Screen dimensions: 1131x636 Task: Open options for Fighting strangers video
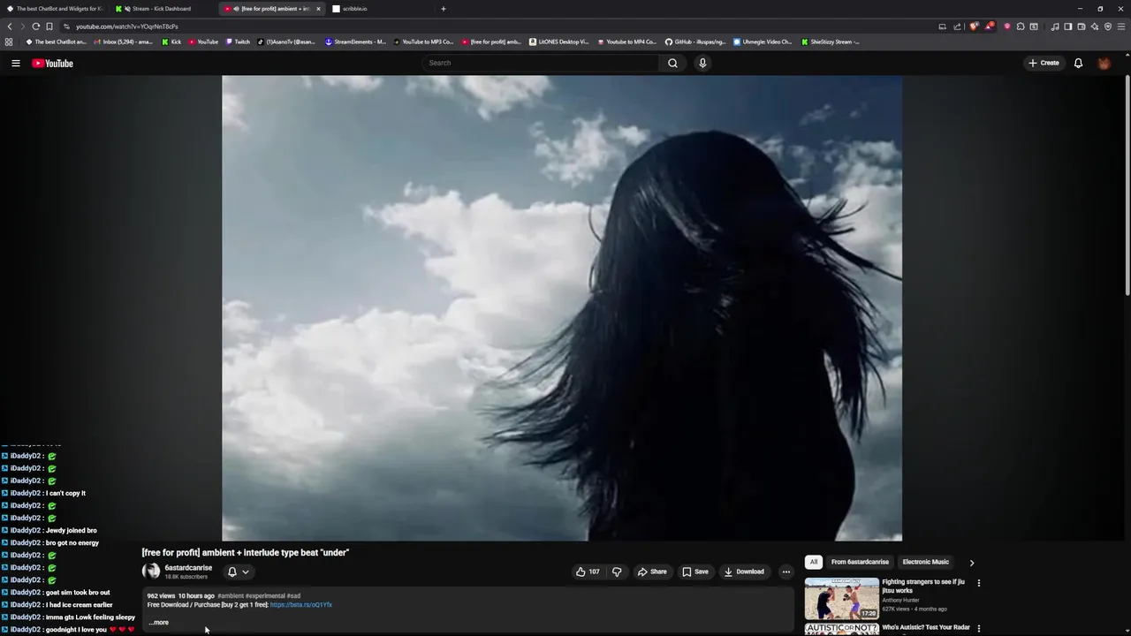pyautogui.click(x=978, y=583)
